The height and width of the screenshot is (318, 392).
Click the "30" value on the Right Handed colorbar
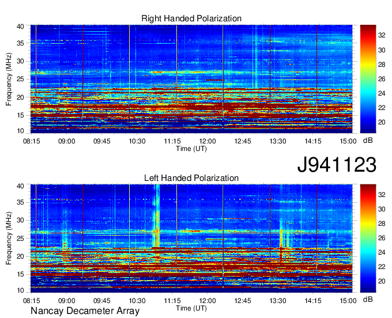pyautogui.click(x=382, y=50)
